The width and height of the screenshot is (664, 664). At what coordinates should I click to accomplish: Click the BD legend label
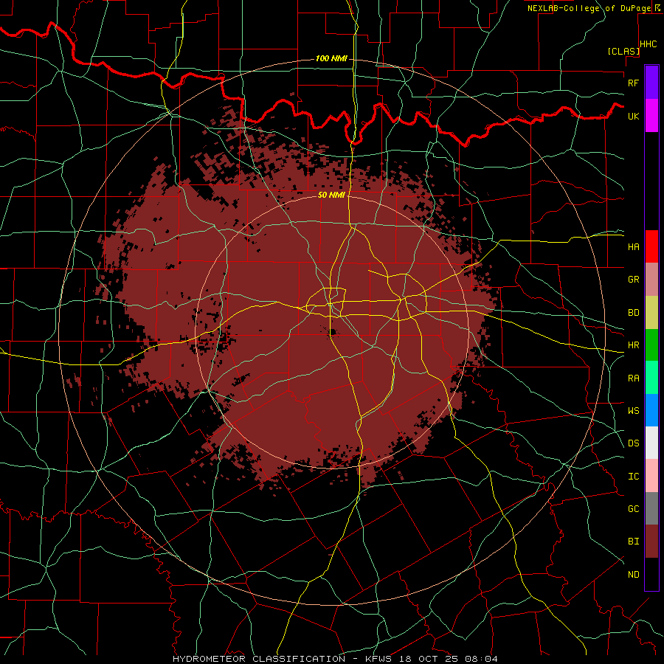(x=633, y=313)
